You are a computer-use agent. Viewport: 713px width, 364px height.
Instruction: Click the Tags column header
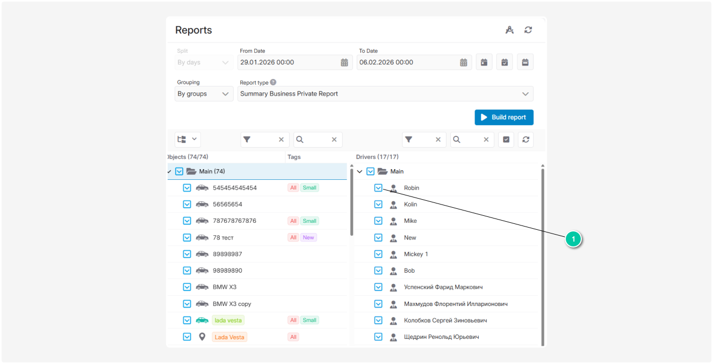[x=294, y=157]
